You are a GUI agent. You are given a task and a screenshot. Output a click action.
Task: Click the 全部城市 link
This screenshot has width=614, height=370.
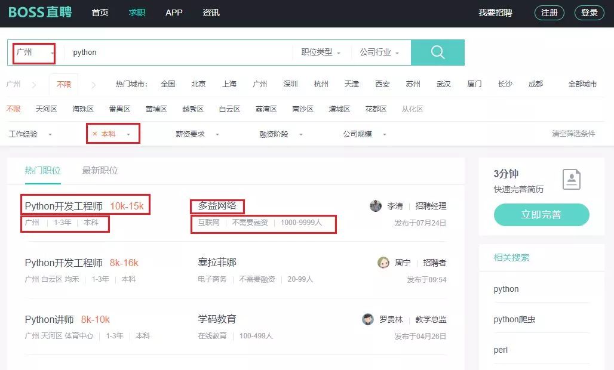(x=582, y=84)
